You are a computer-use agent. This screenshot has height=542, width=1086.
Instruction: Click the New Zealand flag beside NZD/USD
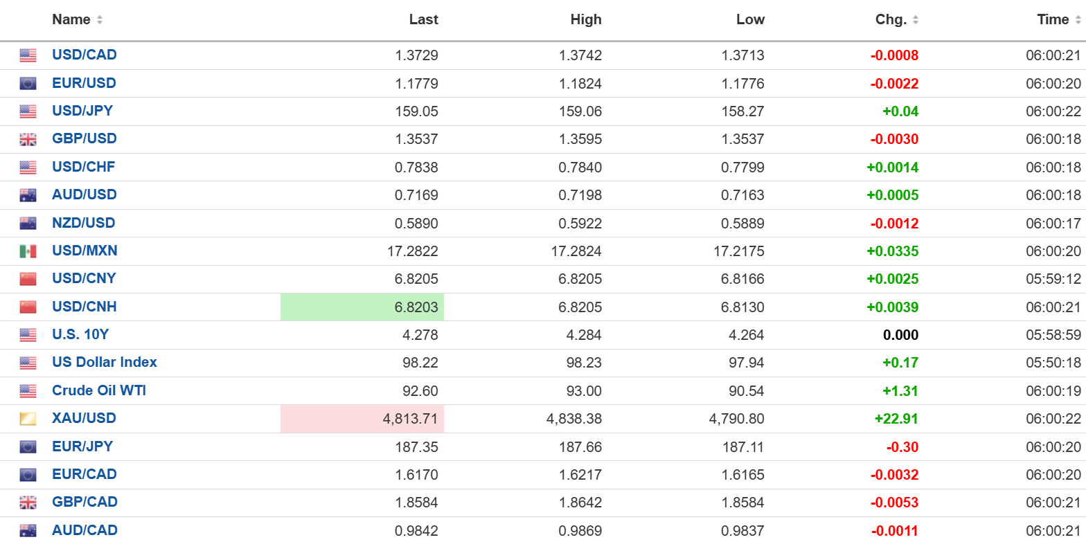click(28, 223)
